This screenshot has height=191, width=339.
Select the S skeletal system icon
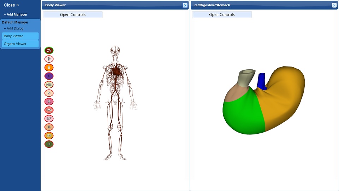[49, 127]
